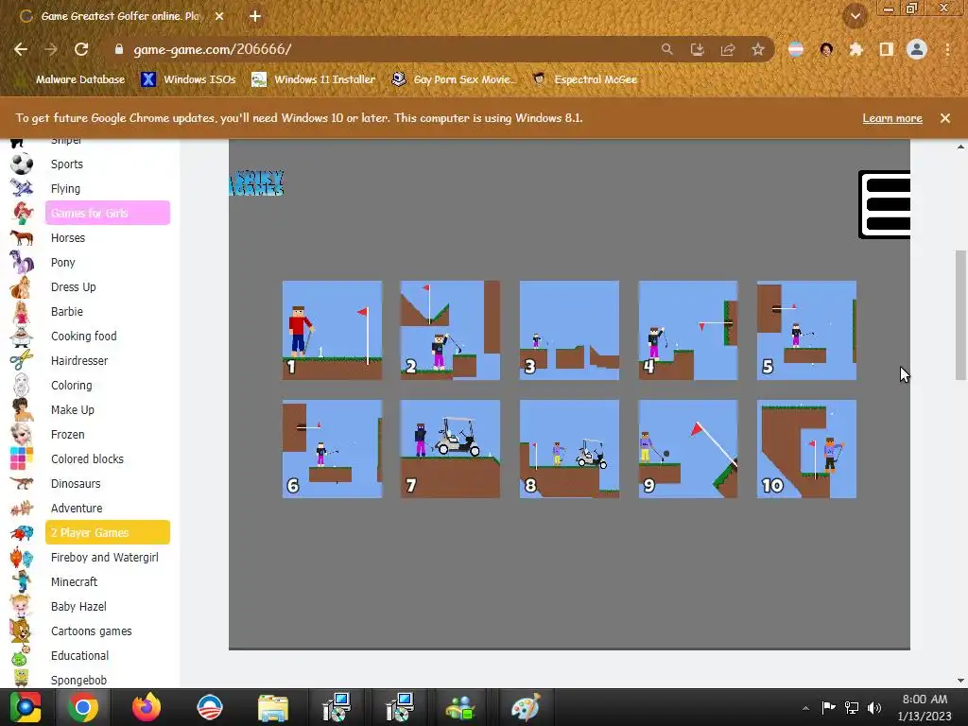Select golf level 2 thumbnail
968x726 pixels.
(450, 330)
